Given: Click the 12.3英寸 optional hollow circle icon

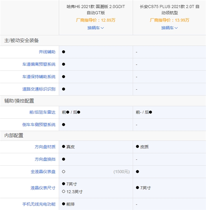Looking at the screenshot, I should tap(64, 191).
